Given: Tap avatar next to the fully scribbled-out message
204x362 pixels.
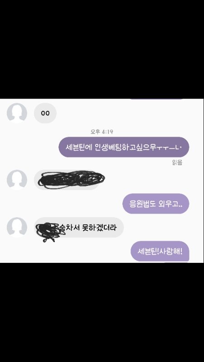Looking at the screenshot, I should pos(17,180).
